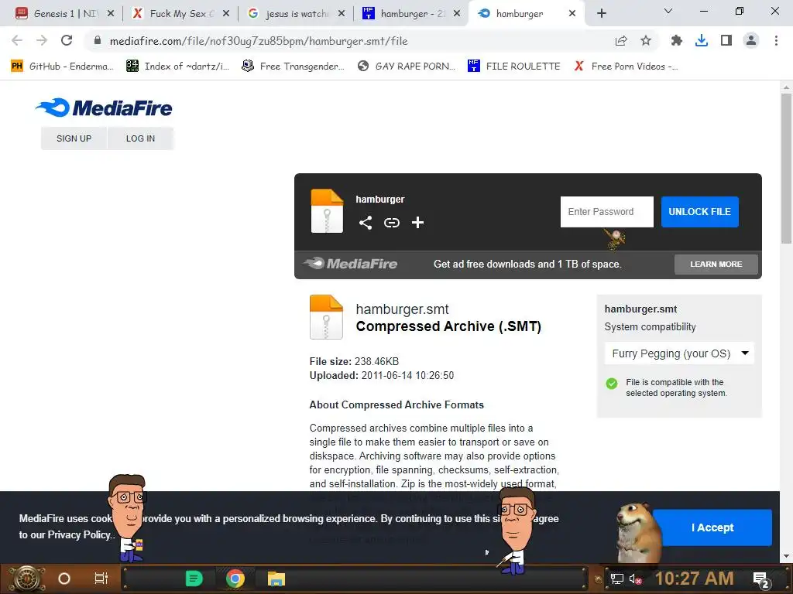Click the UNLOCK FILE button

pyautogui.click(x=699, y=212)
